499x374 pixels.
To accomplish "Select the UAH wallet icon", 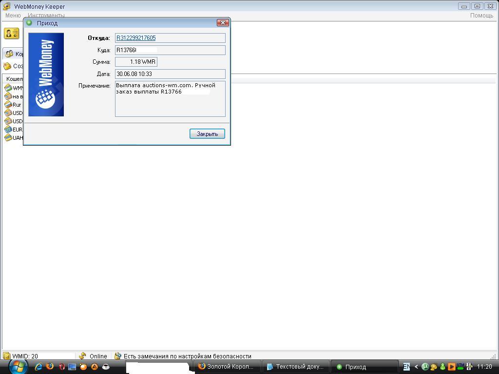I will (8, 138).
